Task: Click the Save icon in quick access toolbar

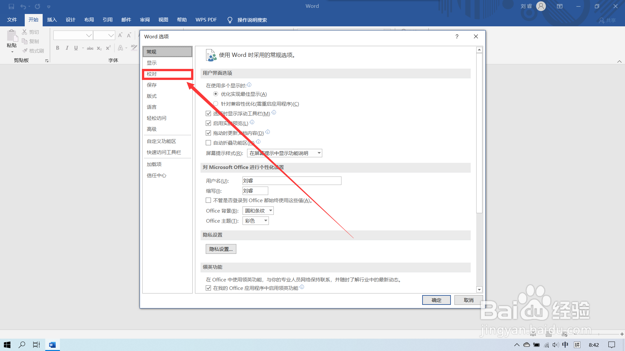Action: [x=11, y=6]
